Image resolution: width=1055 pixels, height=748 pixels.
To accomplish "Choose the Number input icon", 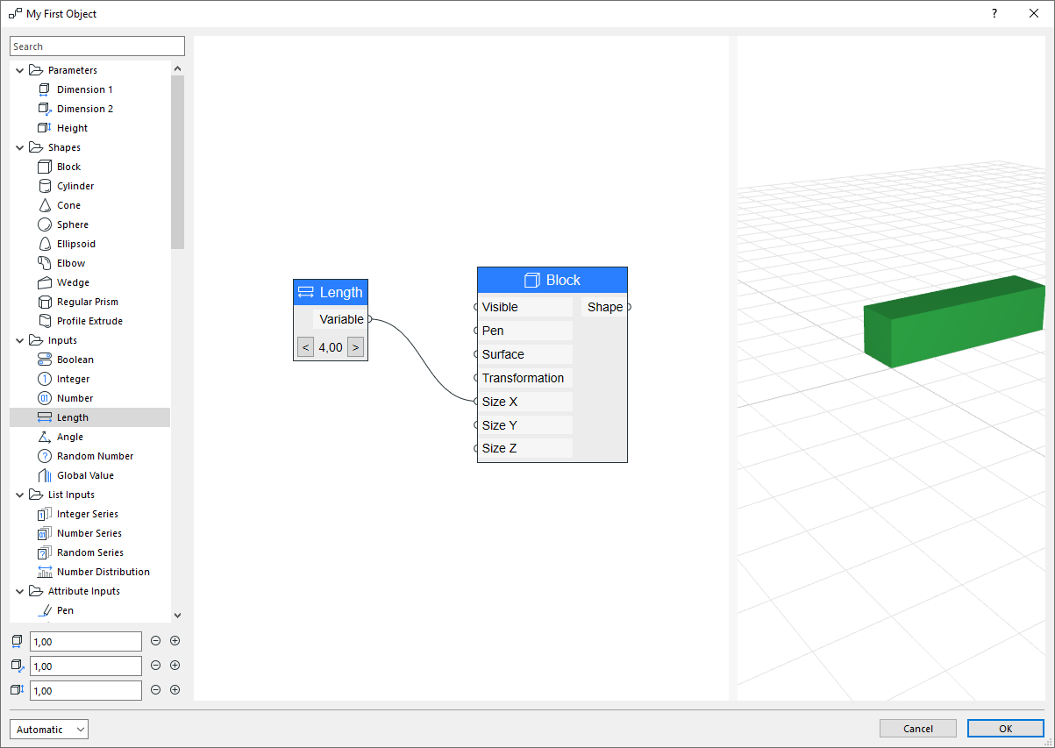I will pyautogui.click(x=45, y=398).
